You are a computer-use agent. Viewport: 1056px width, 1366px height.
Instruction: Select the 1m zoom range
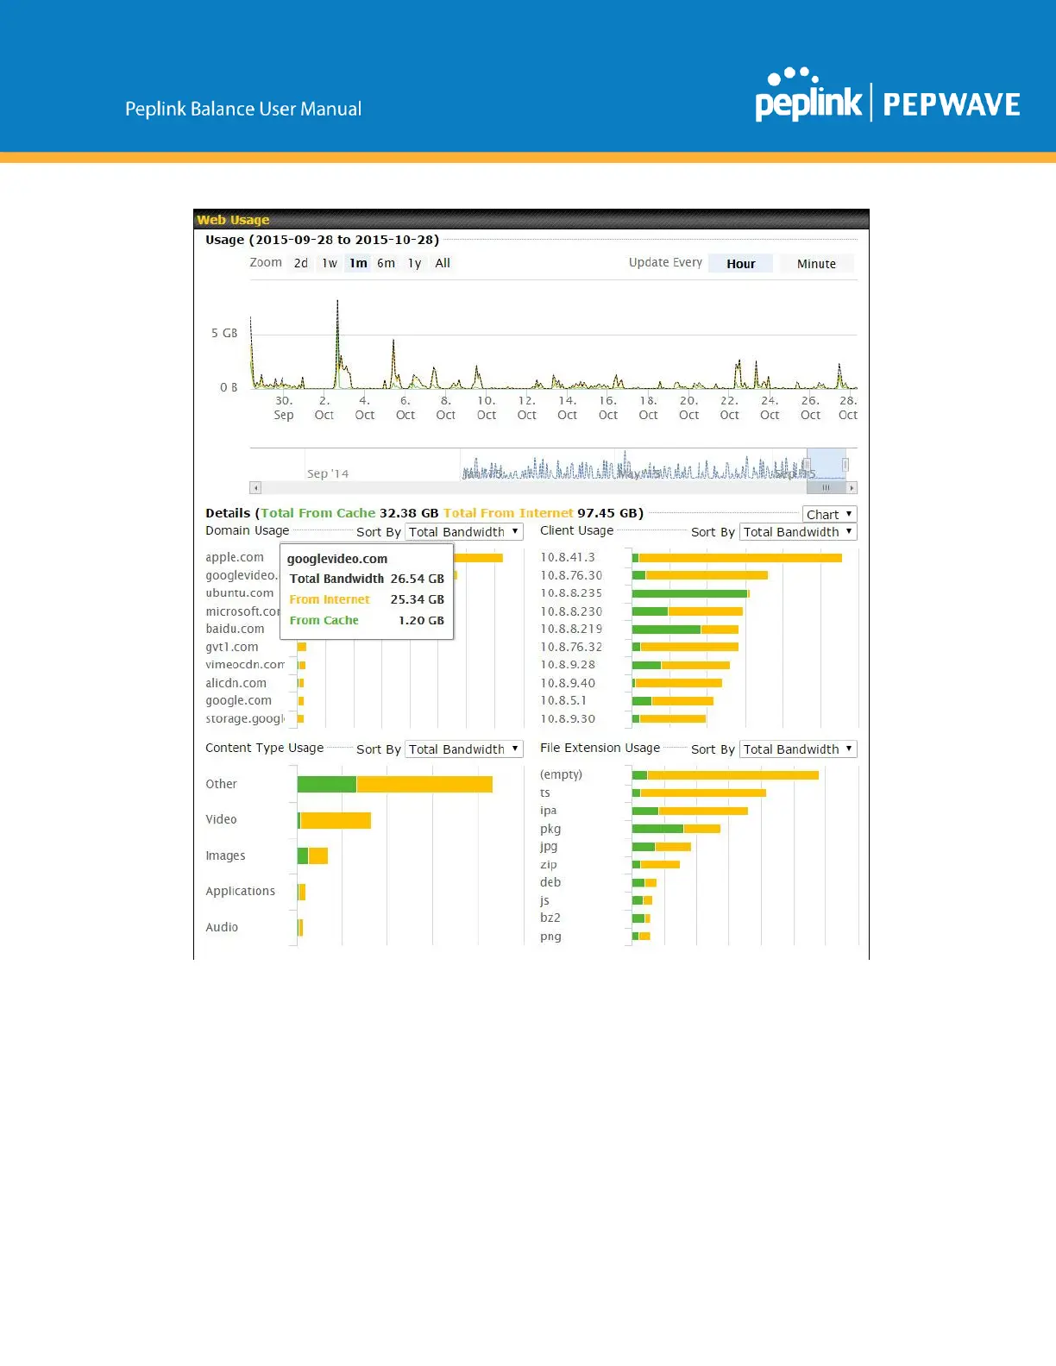coord(358,263)
